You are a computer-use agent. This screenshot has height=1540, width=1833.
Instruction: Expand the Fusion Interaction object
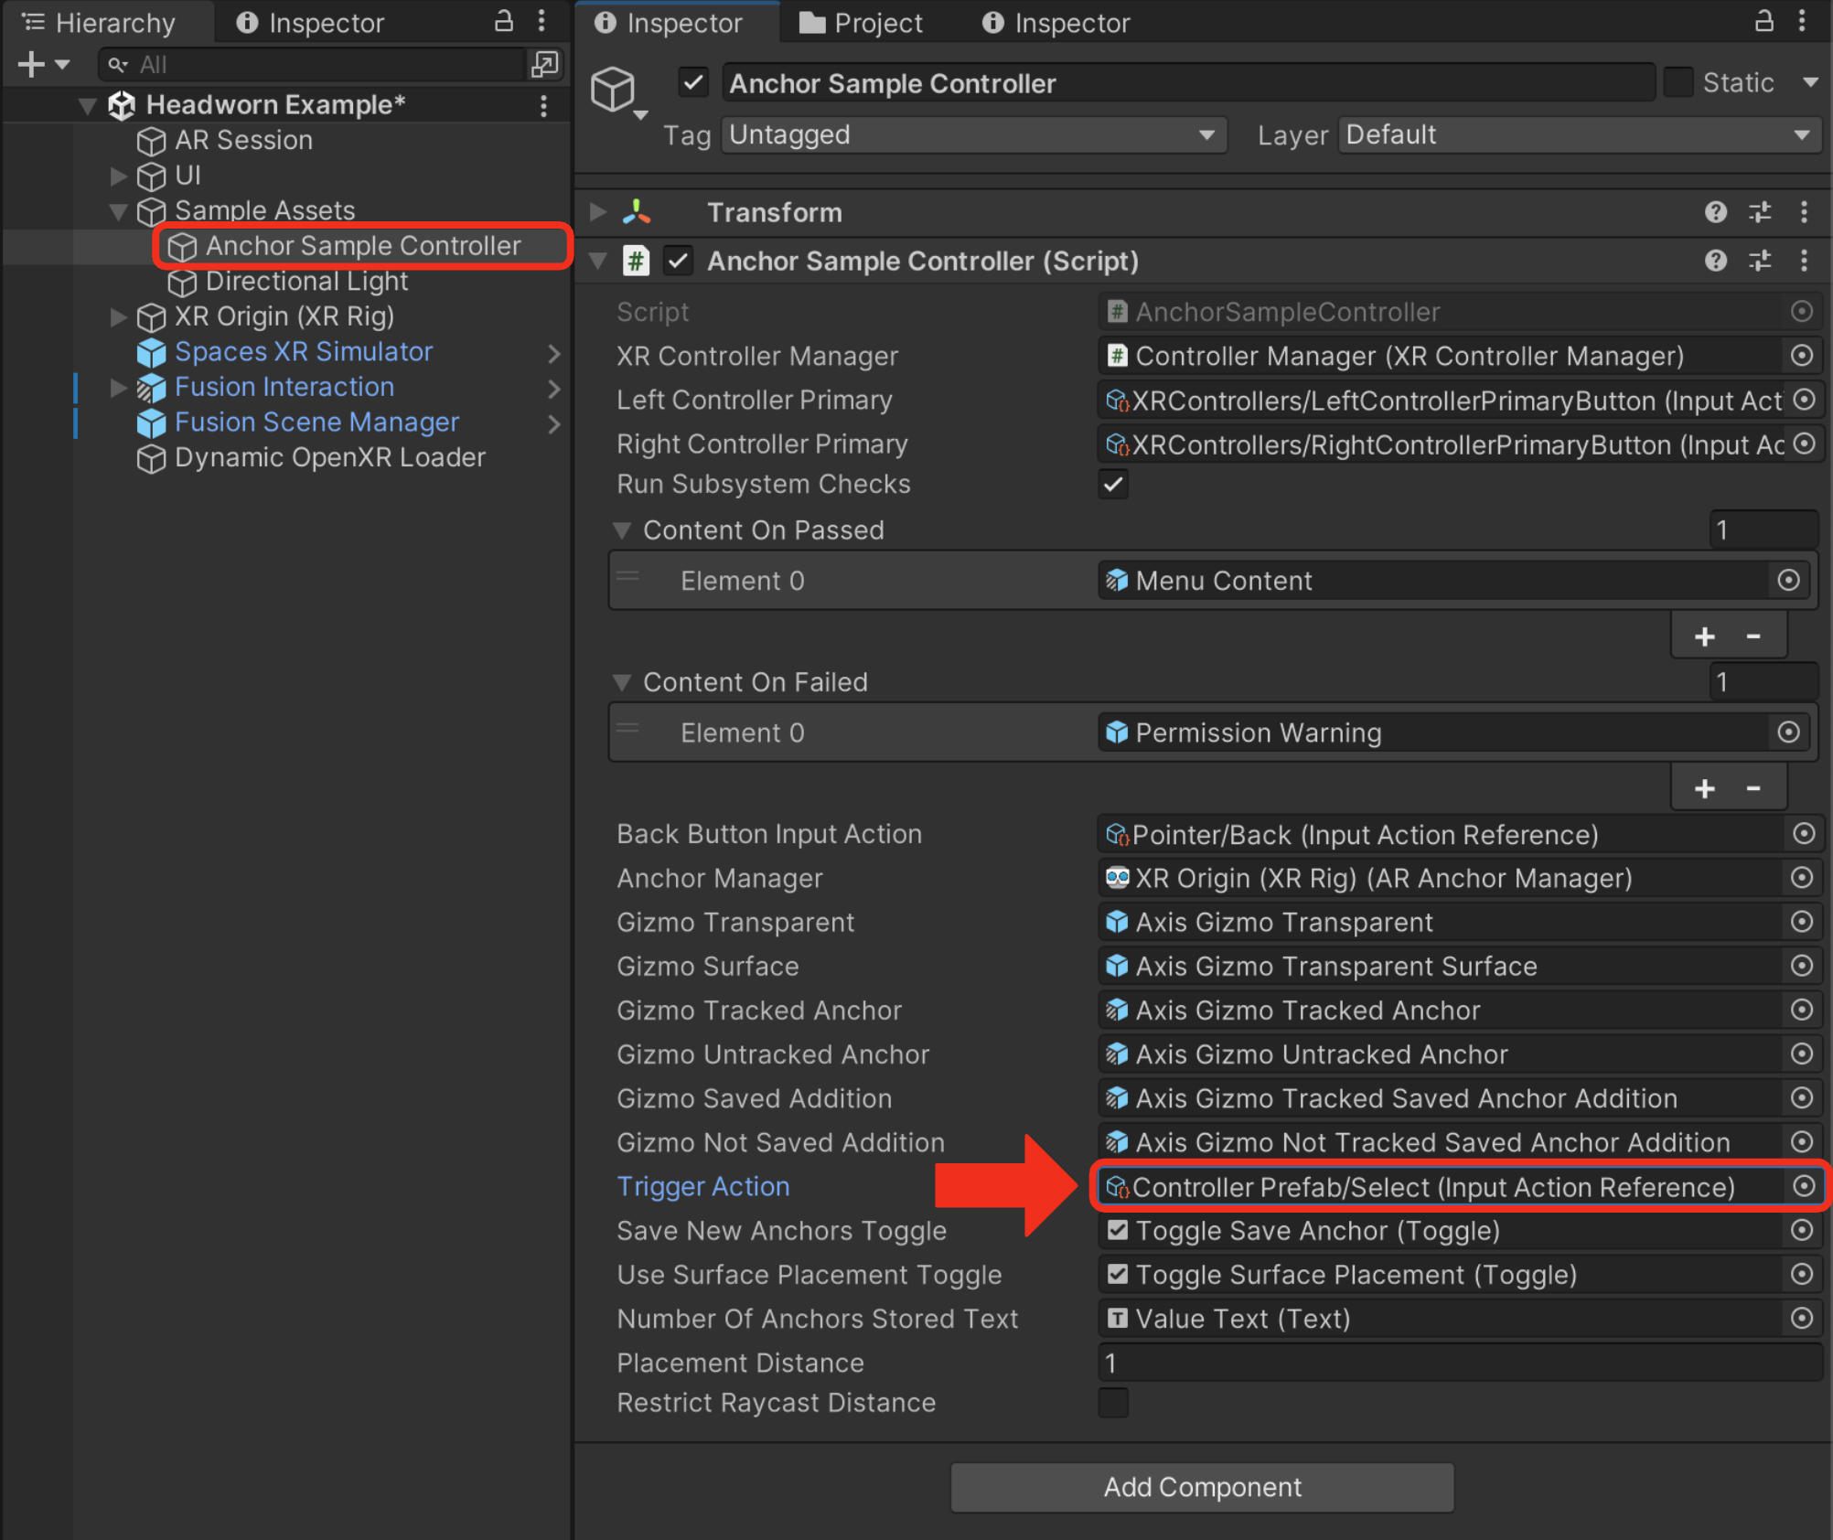pyautogui.click(x=117, y=388)
